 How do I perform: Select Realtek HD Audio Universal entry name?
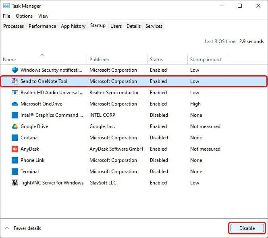pos(52,93)
